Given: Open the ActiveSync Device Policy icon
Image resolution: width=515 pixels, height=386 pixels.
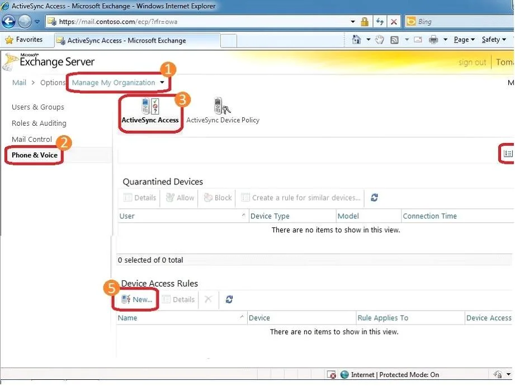Looking at the screenshot, I should [223, 111].
